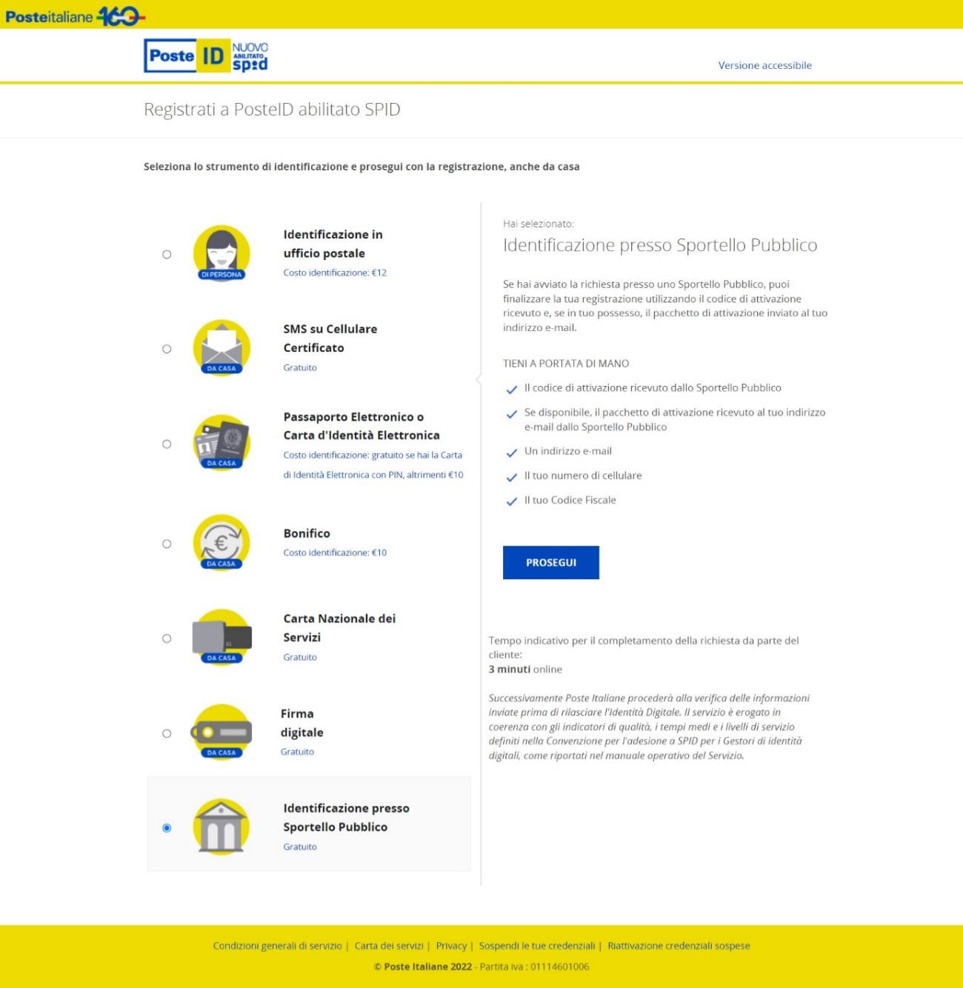Viewport: 963px width, 988px height.
Task: Click the 'Il tuo Codice Fiscale' checklist item
Action: point(570,500)
